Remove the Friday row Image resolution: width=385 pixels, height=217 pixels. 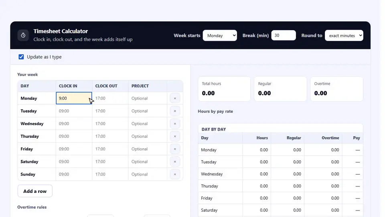[175, 149]
